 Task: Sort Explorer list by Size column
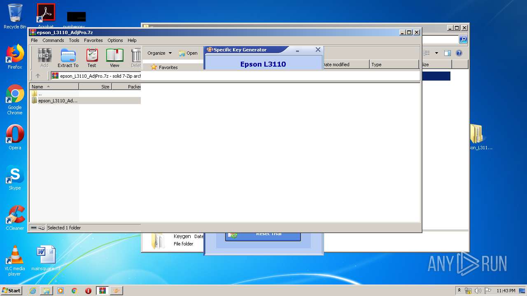click(436, 65)
